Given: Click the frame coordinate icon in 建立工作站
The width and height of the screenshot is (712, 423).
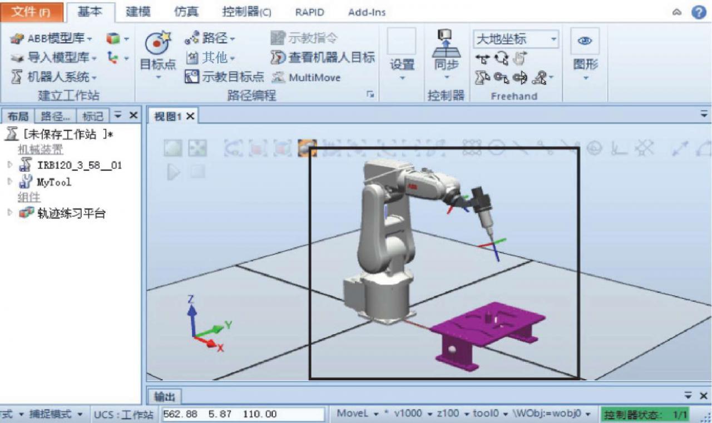Looking at the screenshot, I should click(x=113, y=57).
